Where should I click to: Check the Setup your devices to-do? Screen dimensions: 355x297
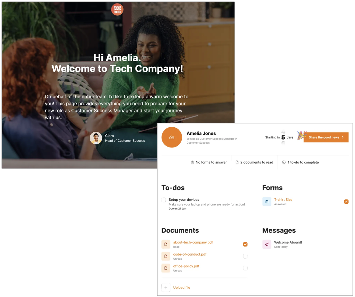click(x=164, y=200)
